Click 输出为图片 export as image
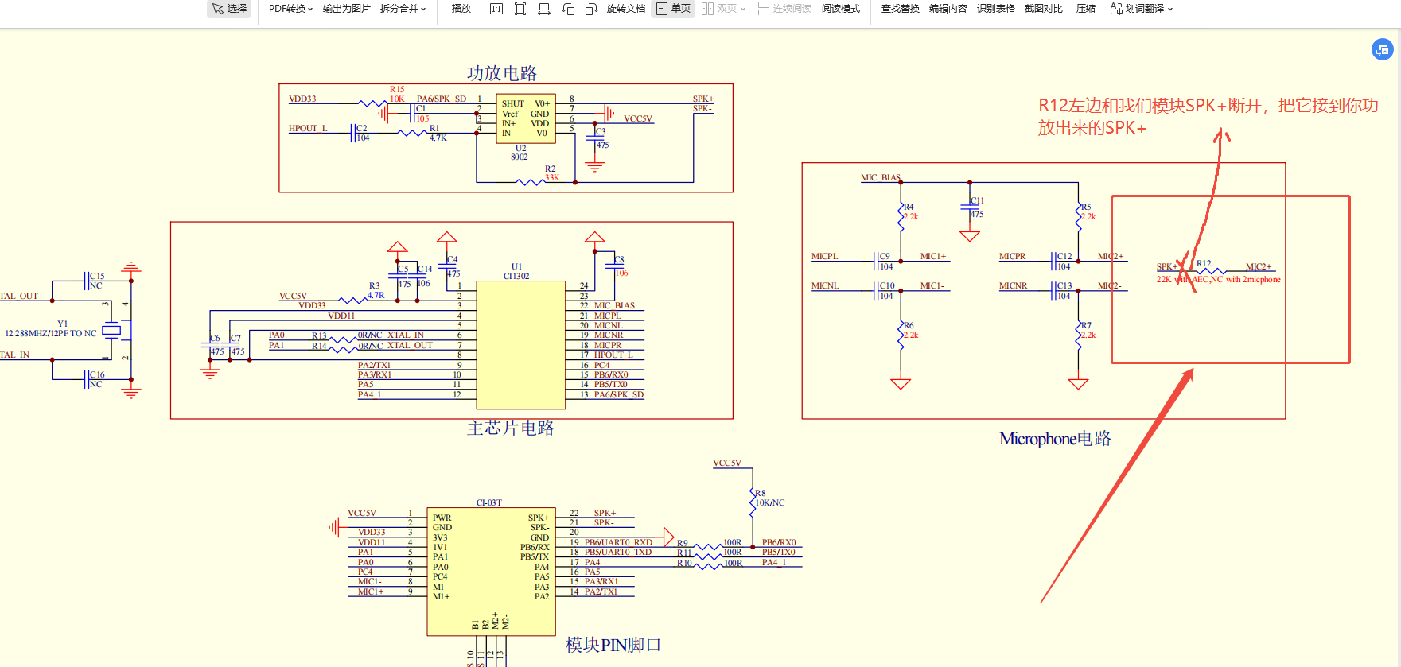1401x667 pixels. click(346, 9)
